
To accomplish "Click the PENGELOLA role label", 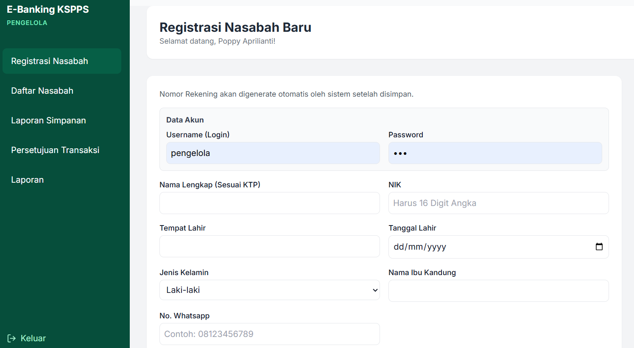I will (27, 23).
